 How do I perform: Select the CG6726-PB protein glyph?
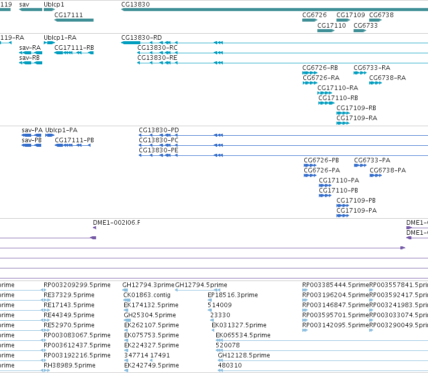(310, 165)
